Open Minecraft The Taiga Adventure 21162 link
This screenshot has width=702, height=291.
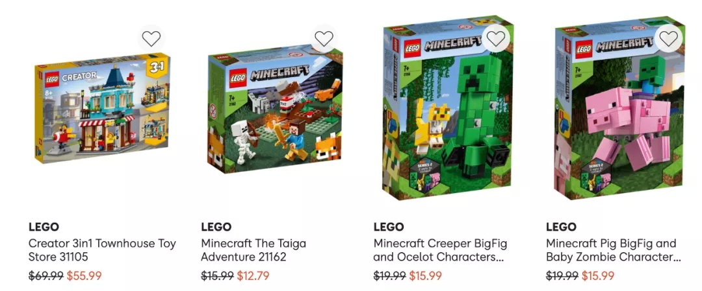[253, 250]
